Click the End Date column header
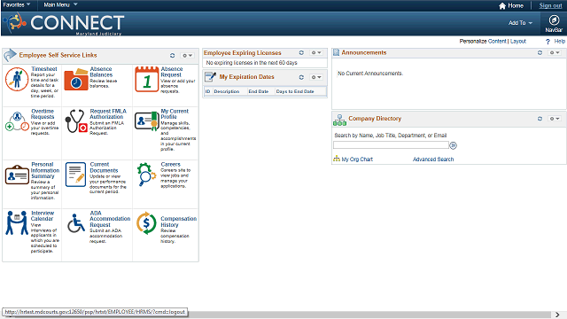This screenshot has height=319, width=567. pos(258,91)
